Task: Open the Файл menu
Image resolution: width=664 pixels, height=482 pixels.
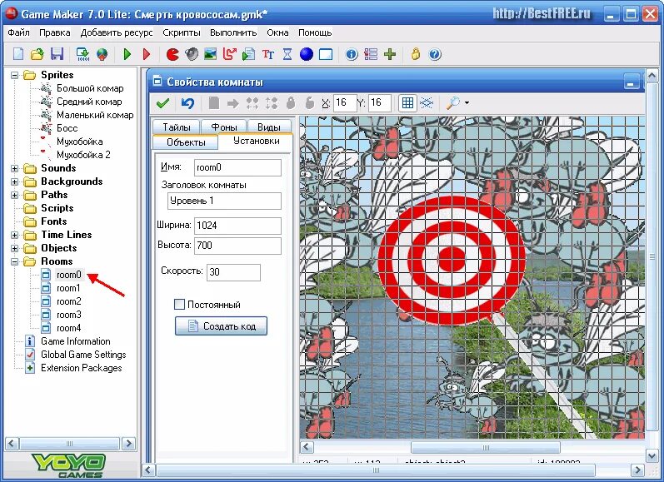Action: point(18,32)
